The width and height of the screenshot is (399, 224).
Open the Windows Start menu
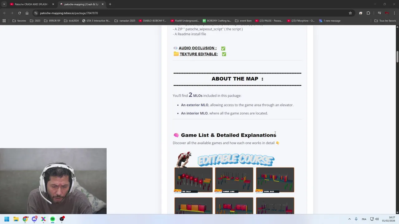(x=7, y=219)
